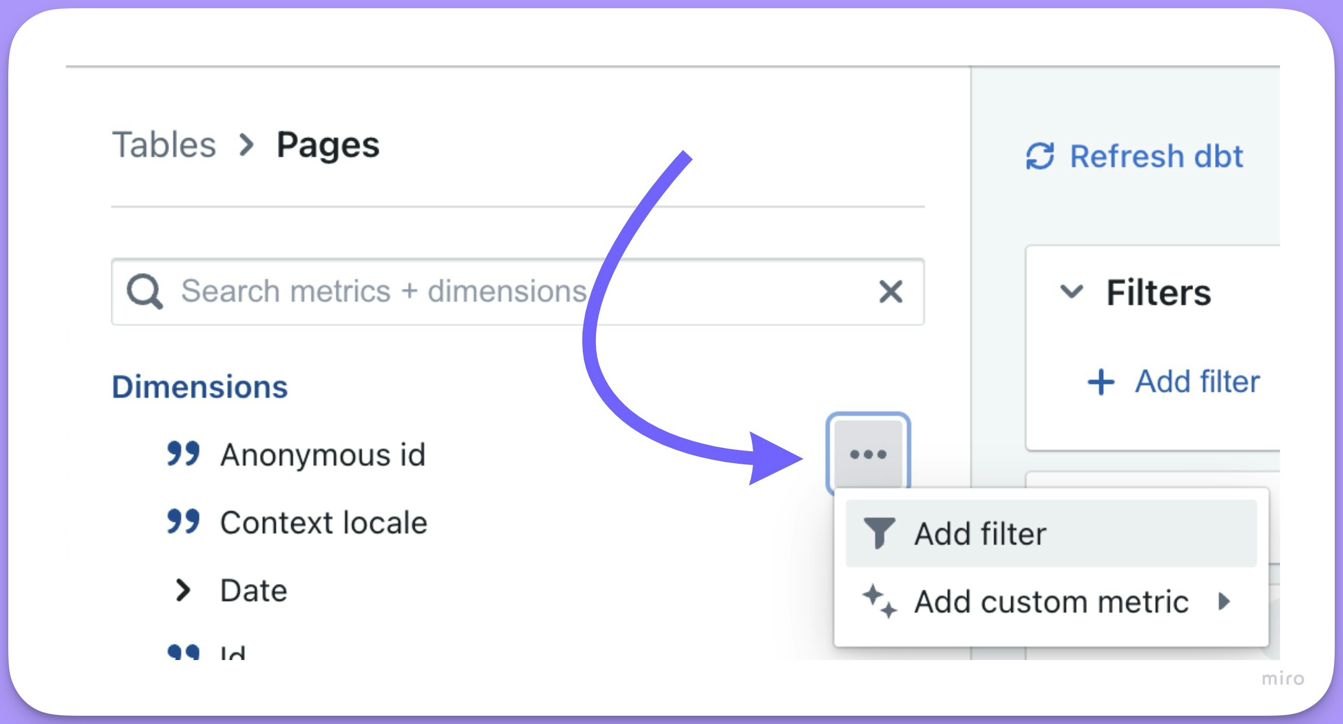Select the Context locale dimension
This screenshot has height=724, width=1343.
[x=323, y=522]
